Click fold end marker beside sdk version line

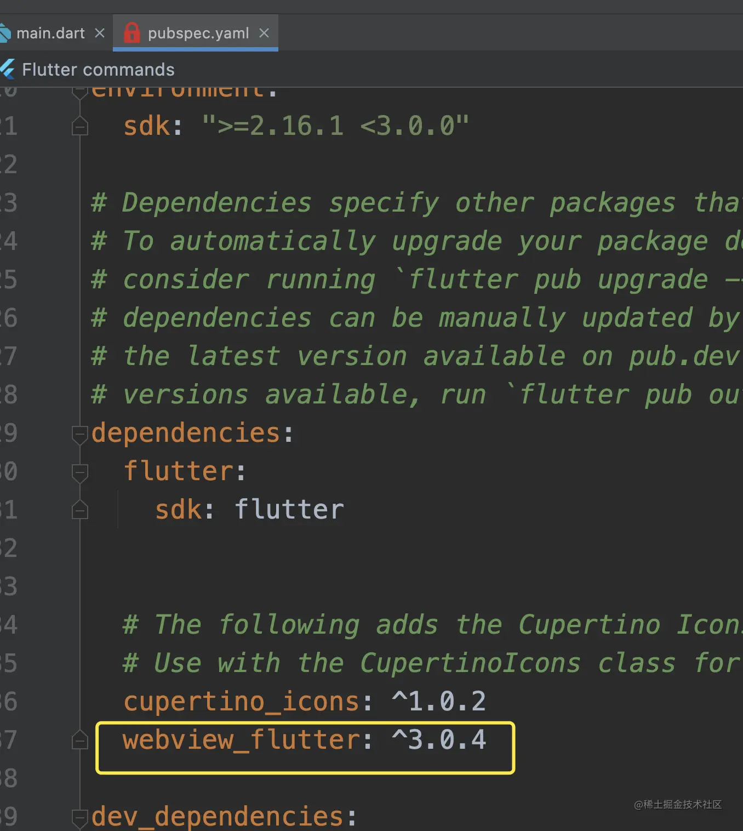pos(80,127)
